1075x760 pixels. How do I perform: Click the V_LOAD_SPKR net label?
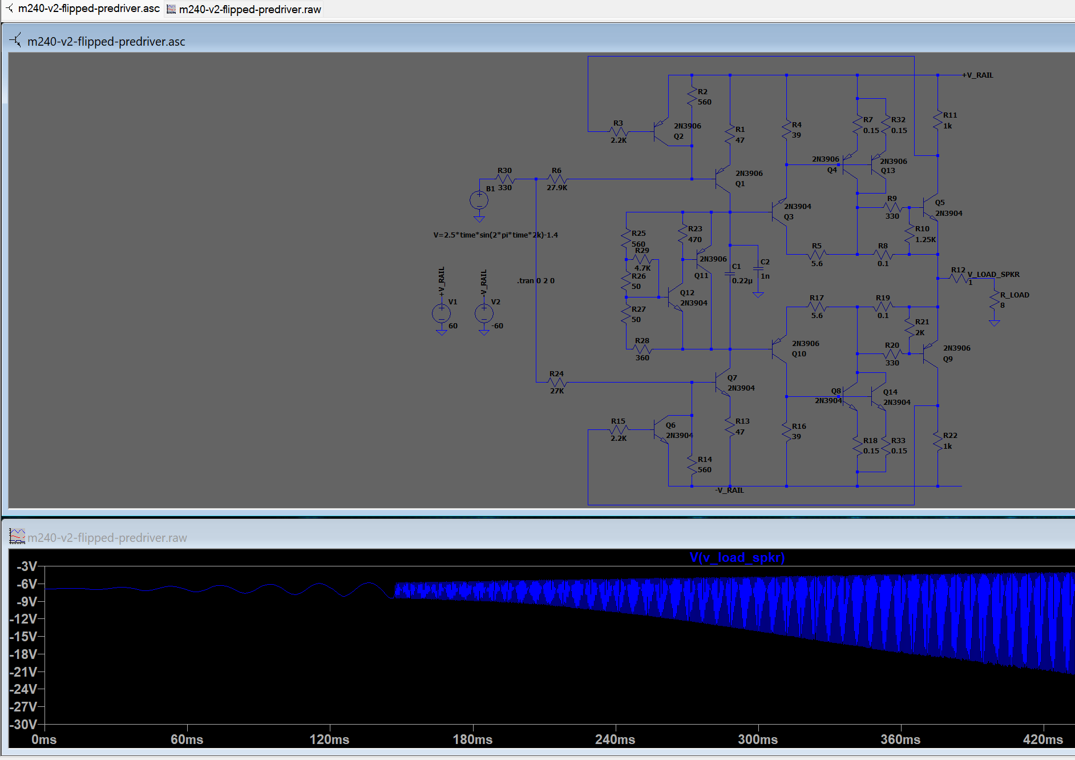(993, 274)
